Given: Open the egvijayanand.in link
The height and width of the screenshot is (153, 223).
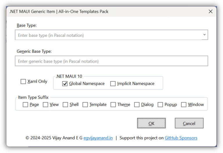Looking at the screenshot, I should [98, 138].
